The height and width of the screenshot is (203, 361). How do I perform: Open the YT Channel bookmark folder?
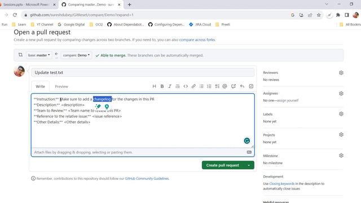42,24
